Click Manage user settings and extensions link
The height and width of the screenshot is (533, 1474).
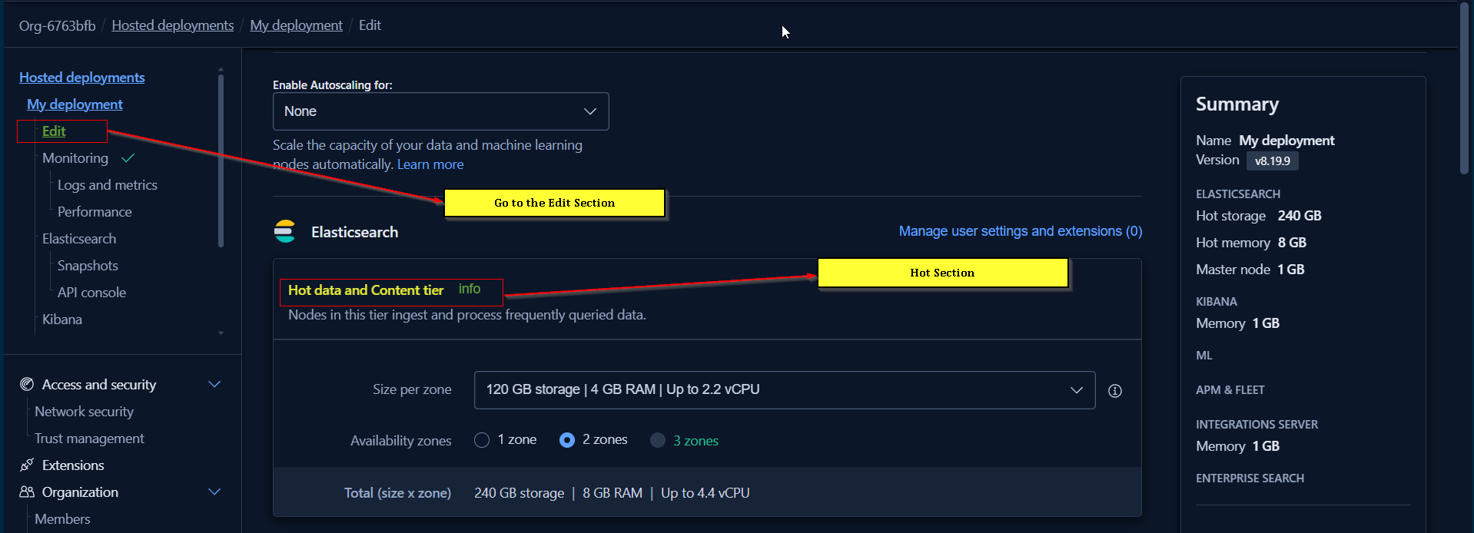coord(1020,231)
